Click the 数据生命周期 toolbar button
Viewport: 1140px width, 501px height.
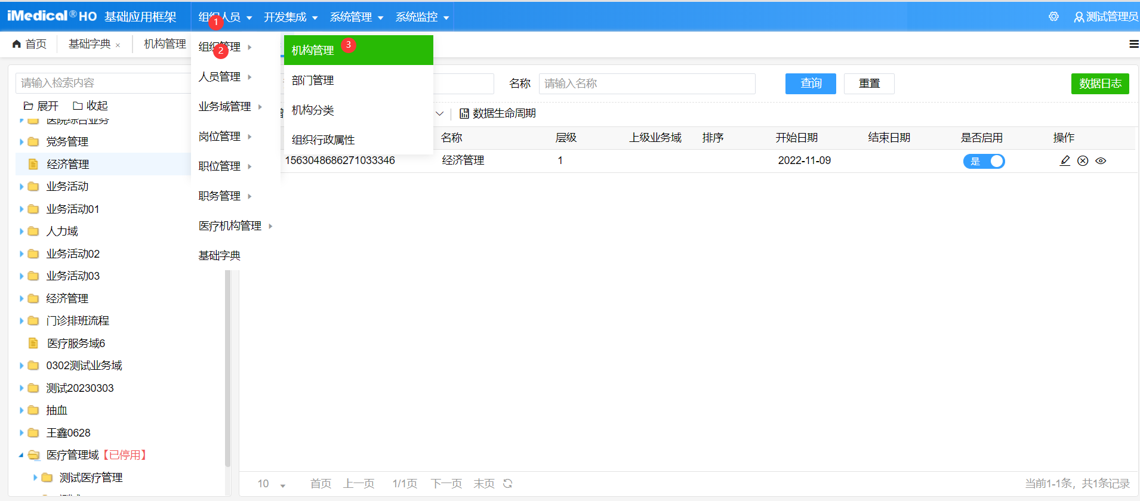pos(497,113)
